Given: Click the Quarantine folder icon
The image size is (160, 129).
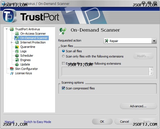Looking at the screenshot, I should pos(17,47).
